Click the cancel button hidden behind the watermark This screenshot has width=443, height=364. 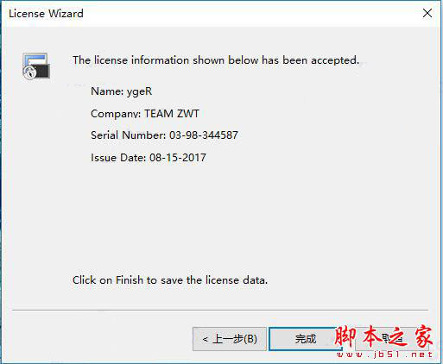392,339
